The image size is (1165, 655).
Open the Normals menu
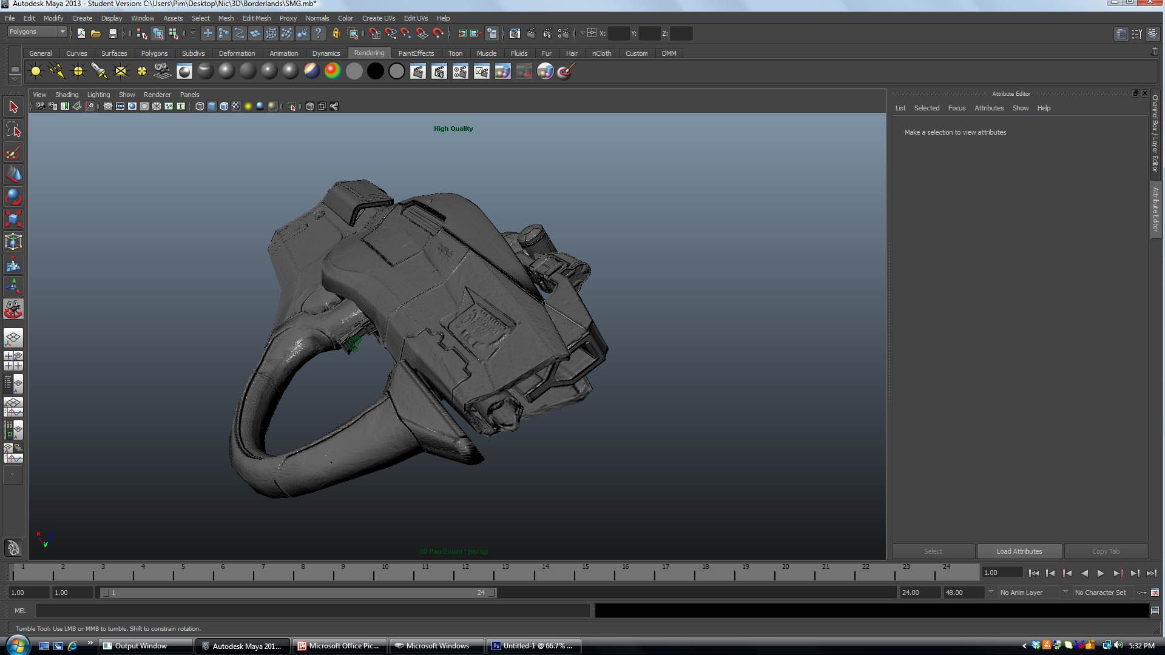(317, 18)
